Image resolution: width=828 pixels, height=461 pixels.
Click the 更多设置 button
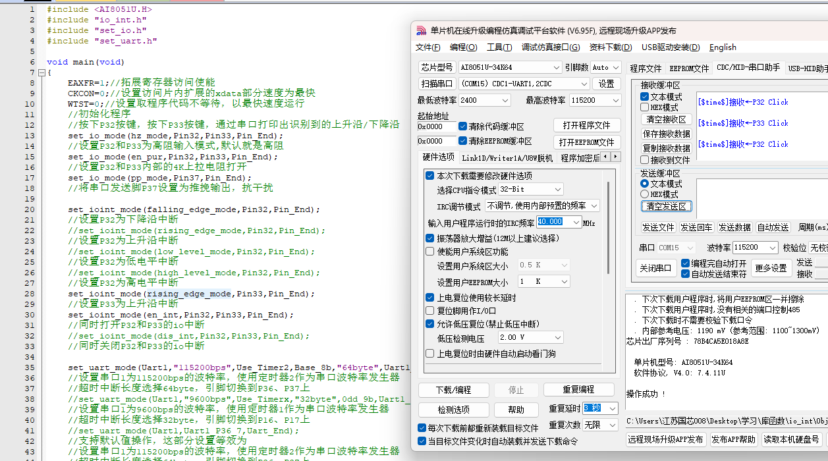[771, 268]
